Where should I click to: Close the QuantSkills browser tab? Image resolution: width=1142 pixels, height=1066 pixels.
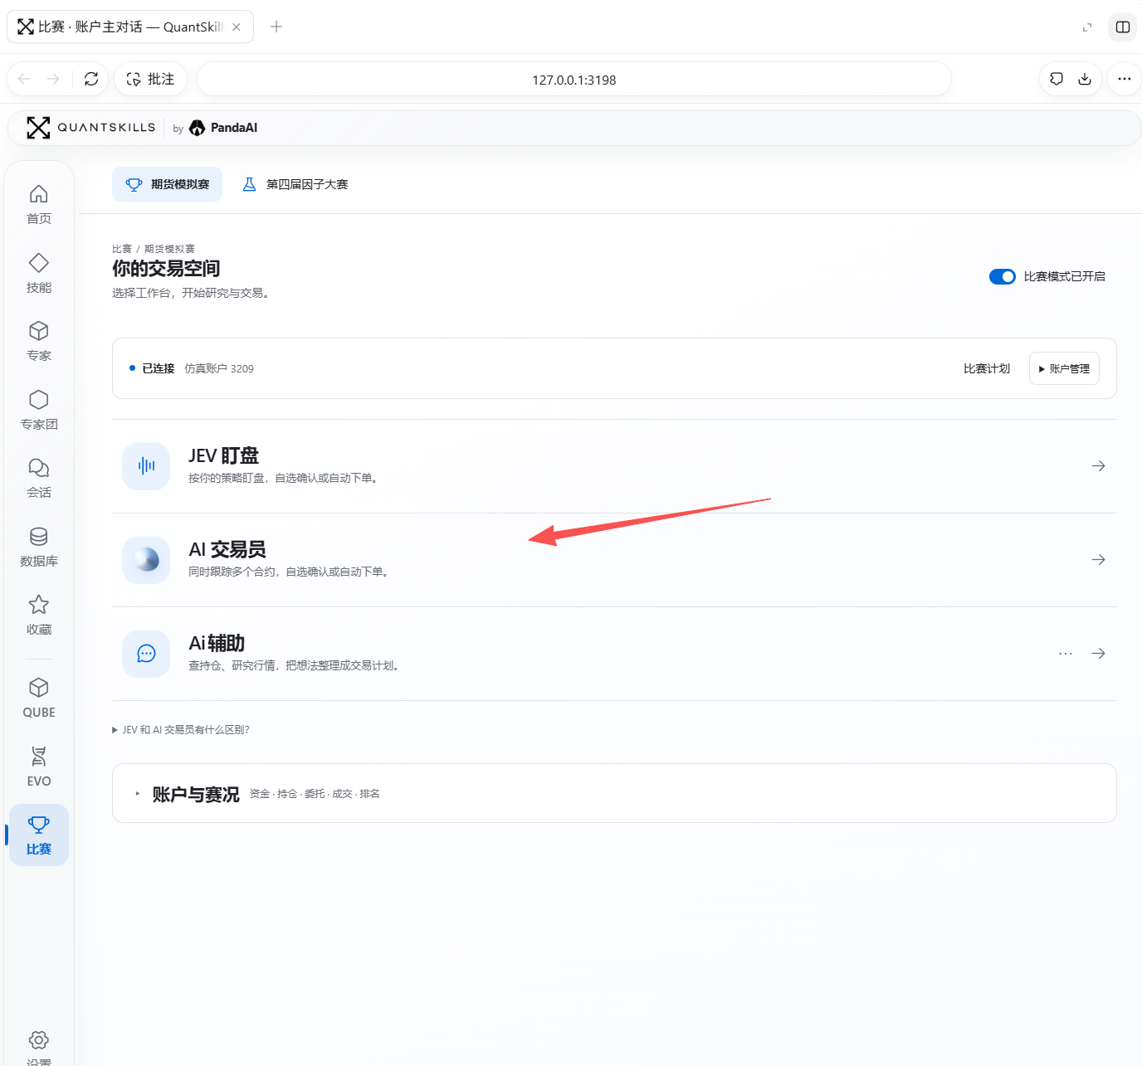[x=237, y=27]
